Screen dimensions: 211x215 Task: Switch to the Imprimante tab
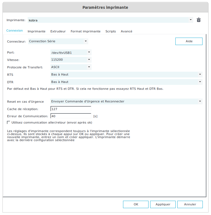pyautogui.click(x=36, y=31)
